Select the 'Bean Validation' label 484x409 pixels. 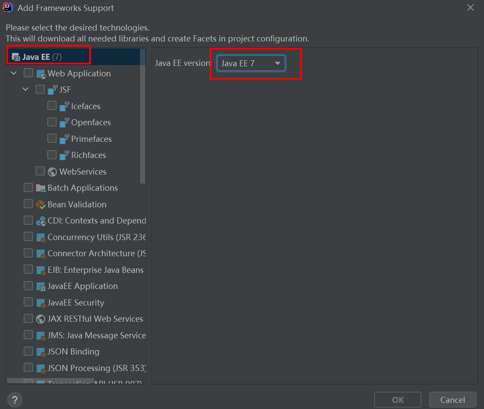(x=77, y=204)
